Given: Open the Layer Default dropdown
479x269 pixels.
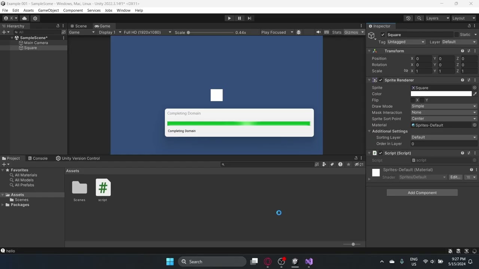Looking at the screenshot, I should click(459, 42).
